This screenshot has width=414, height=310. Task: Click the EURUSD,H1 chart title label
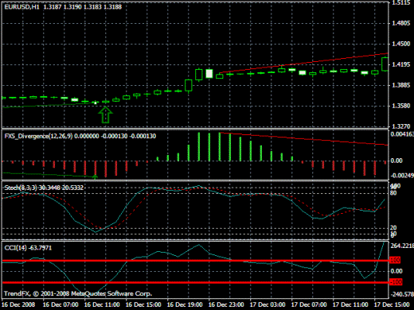pyautogui.click(x=21, y=7)
